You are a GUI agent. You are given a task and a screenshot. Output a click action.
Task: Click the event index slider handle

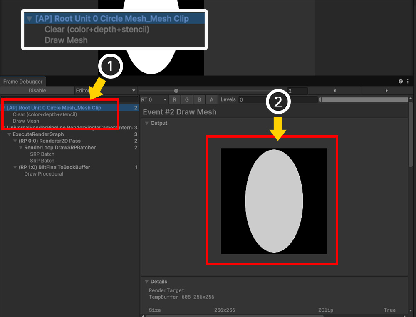tap(176, 91)
